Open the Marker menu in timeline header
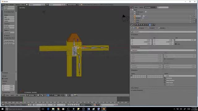 [x=12, y=105]
